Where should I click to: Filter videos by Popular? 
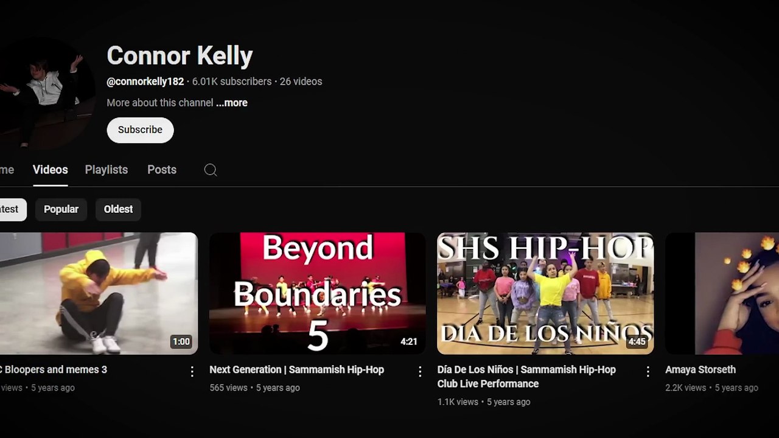click(61, 209)
